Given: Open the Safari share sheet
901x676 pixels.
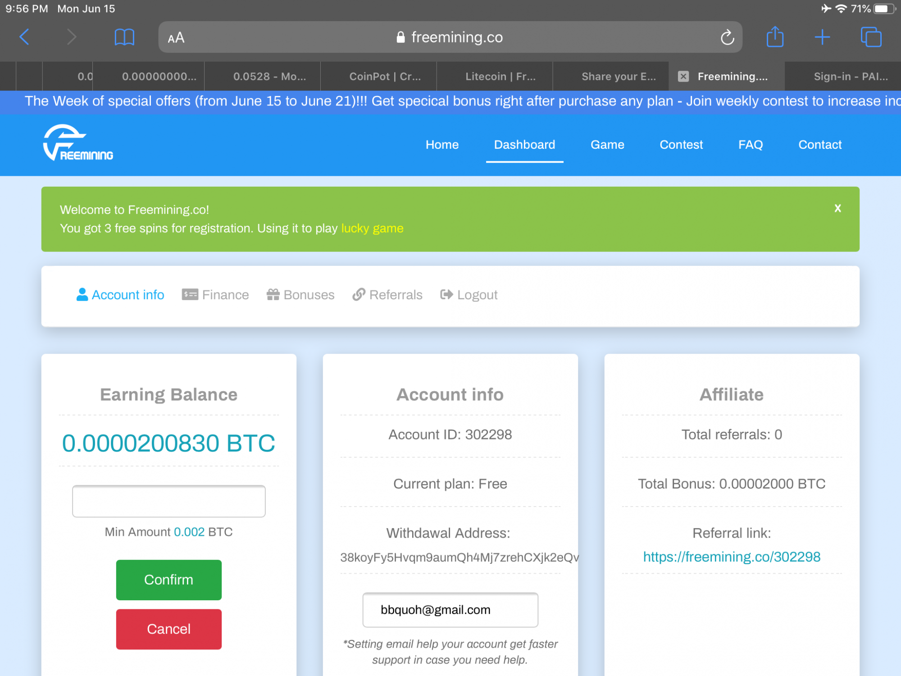Looking at the screenshot, I should point(775,37).
